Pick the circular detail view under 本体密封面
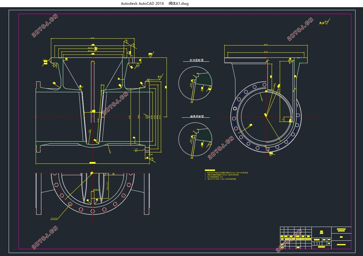 tap(195, 83)
